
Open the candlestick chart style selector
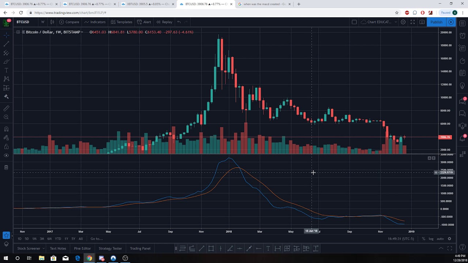52,22
